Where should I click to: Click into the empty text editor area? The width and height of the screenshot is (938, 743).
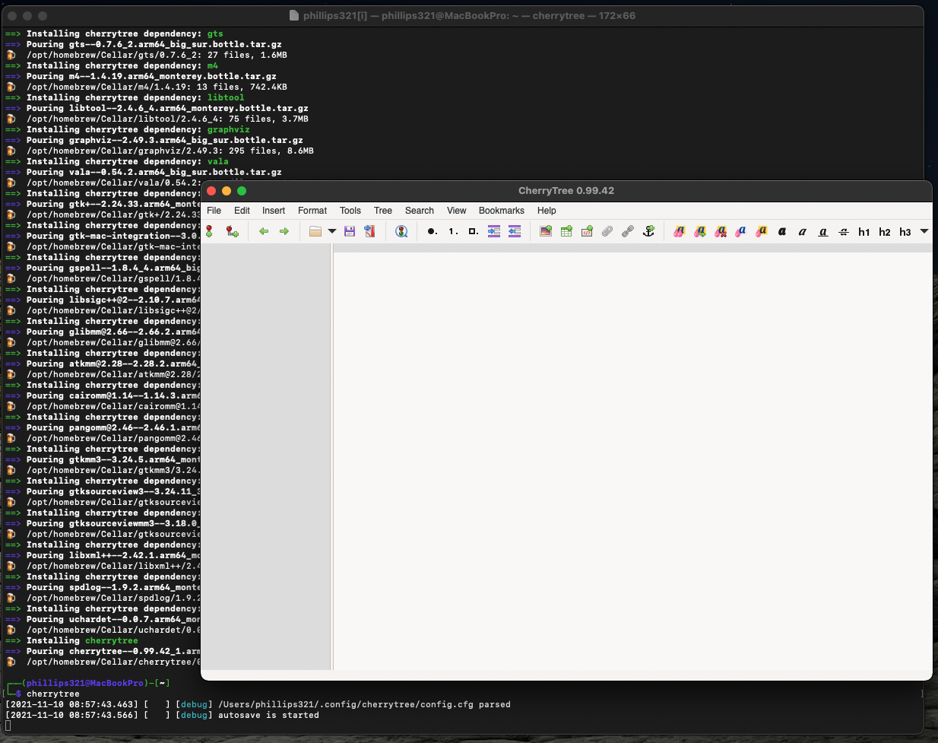[x=632, y=461]
